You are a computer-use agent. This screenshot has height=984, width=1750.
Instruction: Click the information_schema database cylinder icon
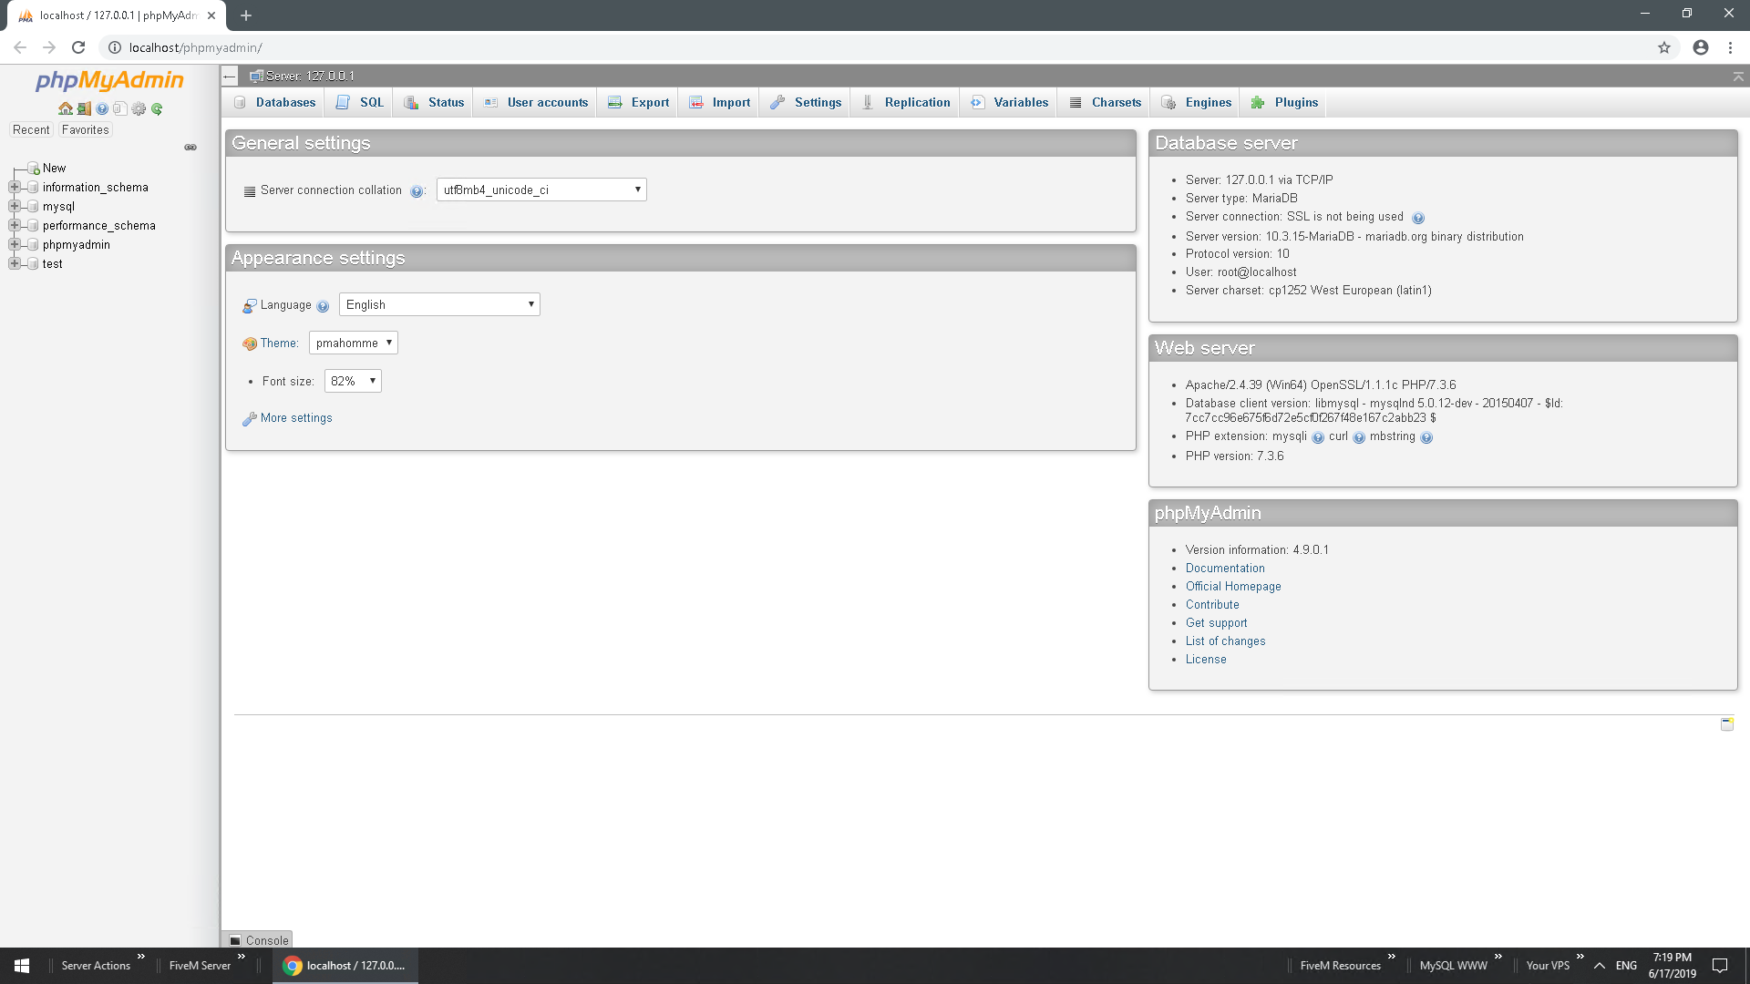[x=33, y=188]
